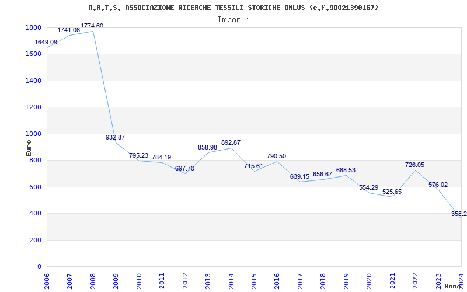The image size is (467, 292).
Task: Click the 2006 year label
Action: coord(47,281)
